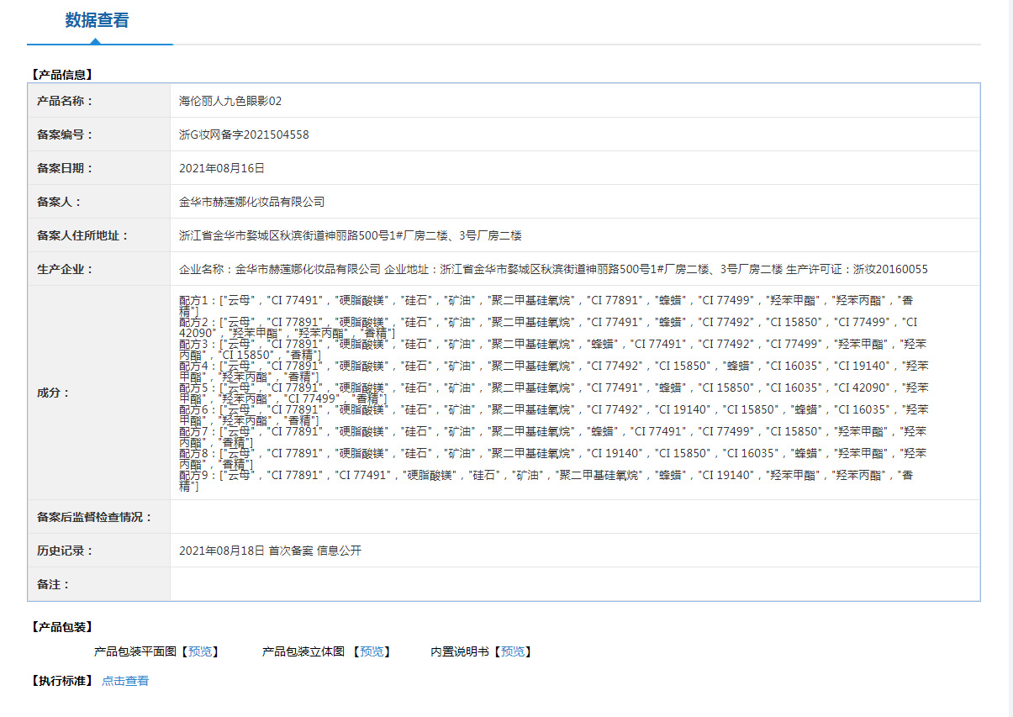Click the 【执行标准】 section heading

pyautogui.click(x=61, y=681)
